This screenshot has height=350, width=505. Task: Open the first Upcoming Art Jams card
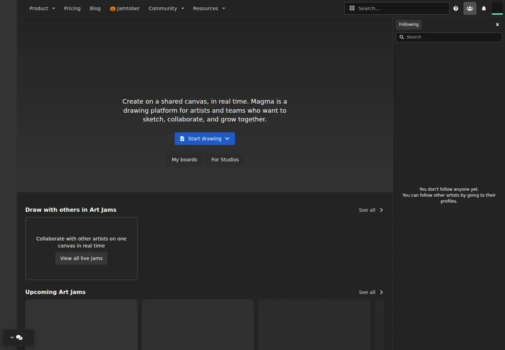[81, 324]
